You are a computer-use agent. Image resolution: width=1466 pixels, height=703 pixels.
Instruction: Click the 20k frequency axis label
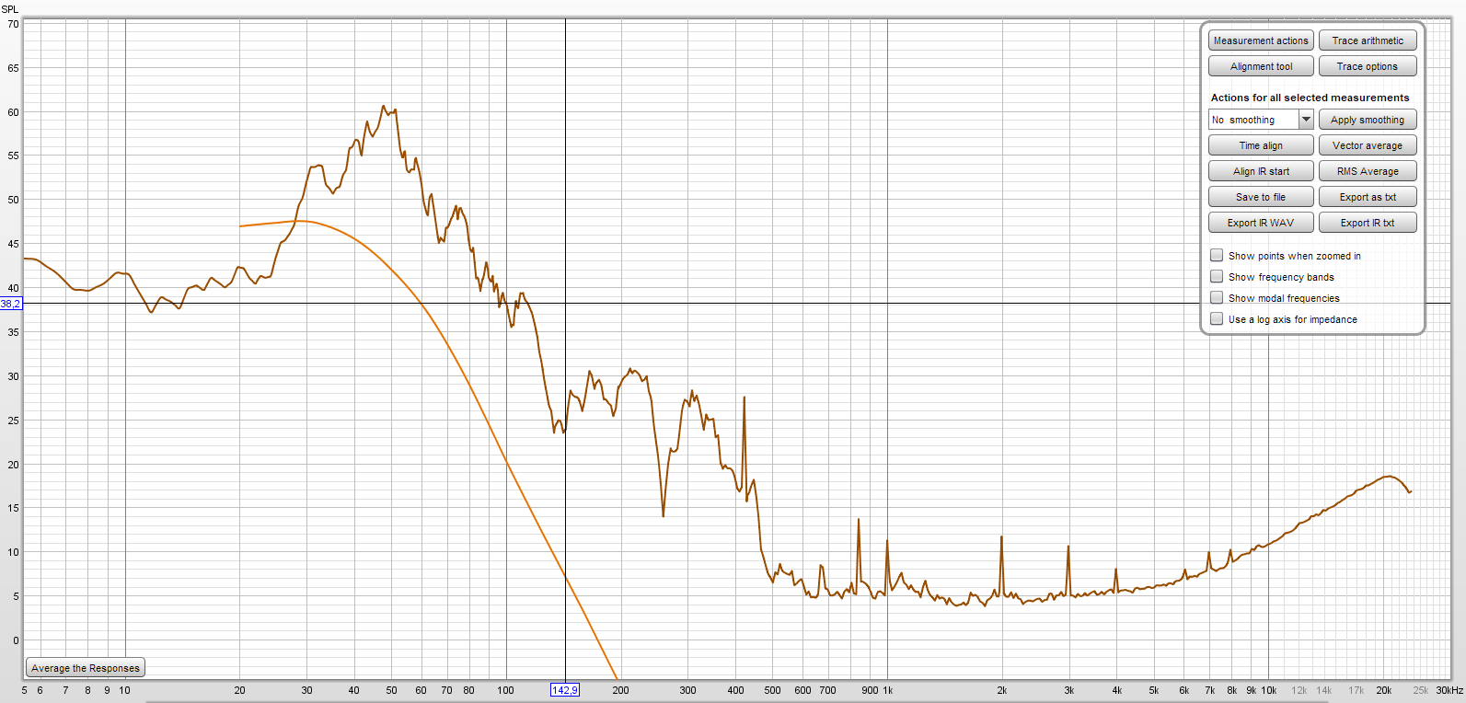pyautogui.click(x=1383, y=690)
